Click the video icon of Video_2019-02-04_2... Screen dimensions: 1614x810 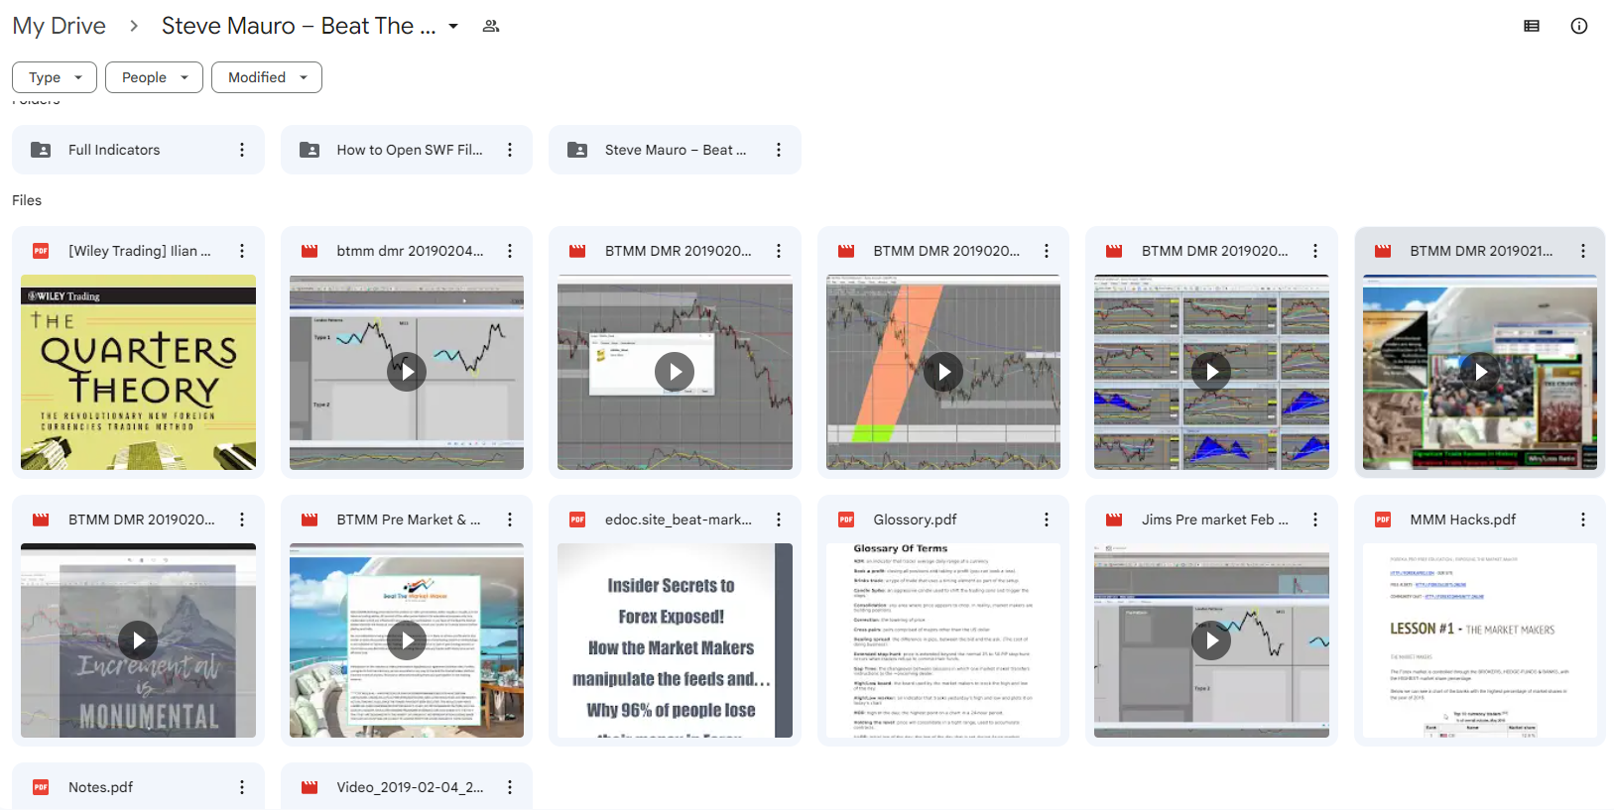[310, 787]
